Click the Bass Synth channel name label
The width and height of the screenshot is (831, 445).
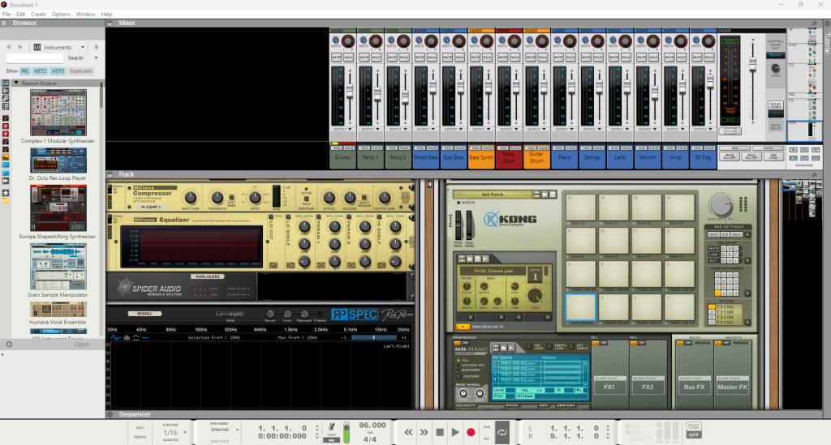tap(481, 158)
